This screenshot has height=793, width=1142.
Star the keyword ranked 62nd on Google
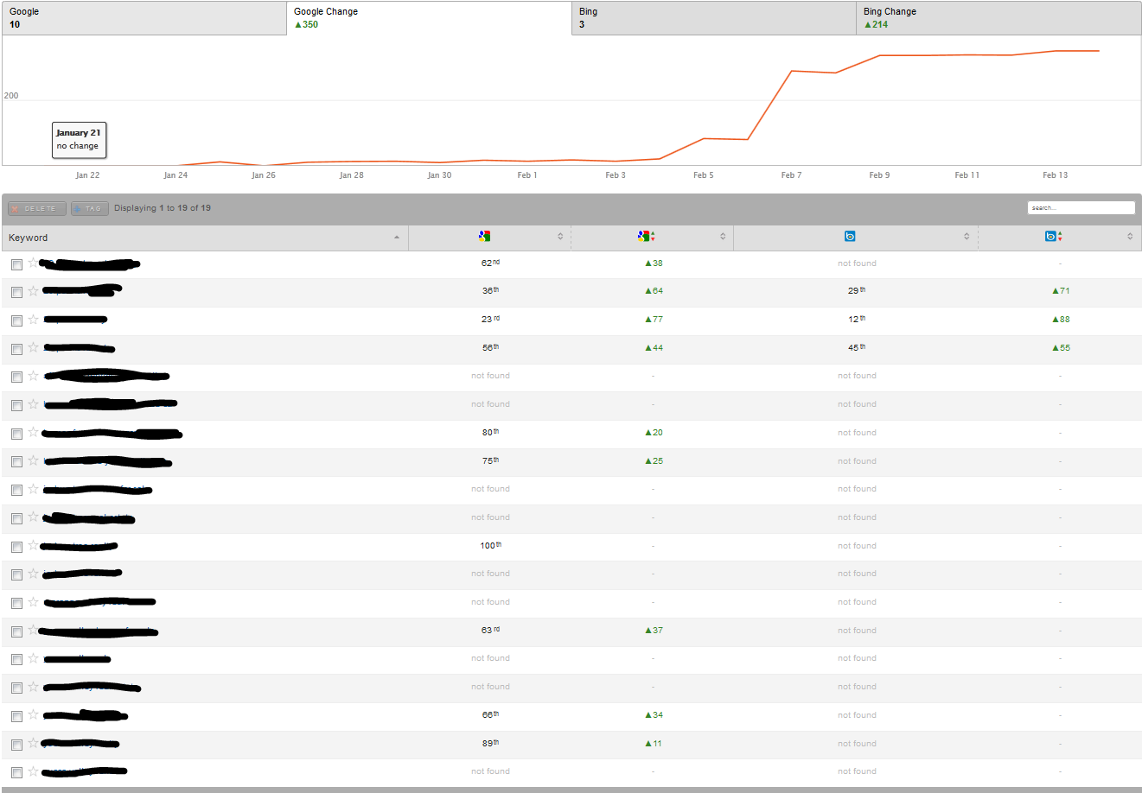(33, 263)
